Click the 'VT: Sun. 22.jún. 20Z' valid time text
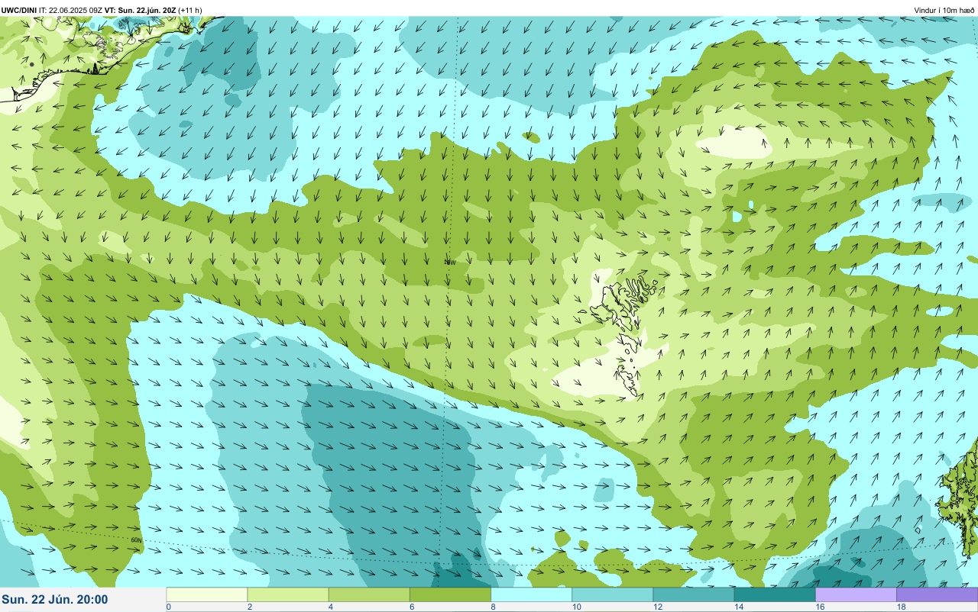Screen dimensions: 978x612 tap(140, 11)
